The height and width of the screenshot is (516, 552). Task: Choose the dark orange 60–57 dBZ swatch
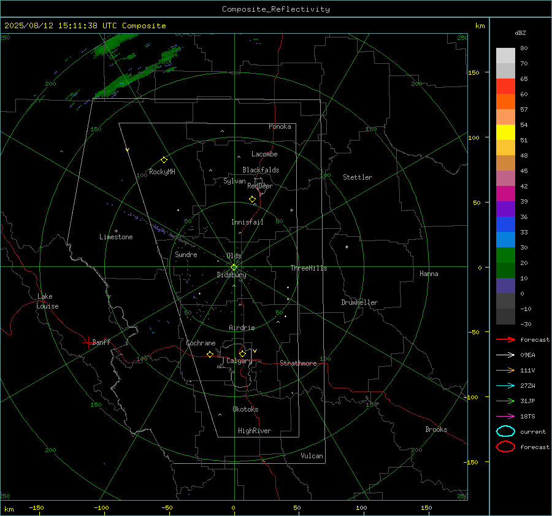pos(505,102)
